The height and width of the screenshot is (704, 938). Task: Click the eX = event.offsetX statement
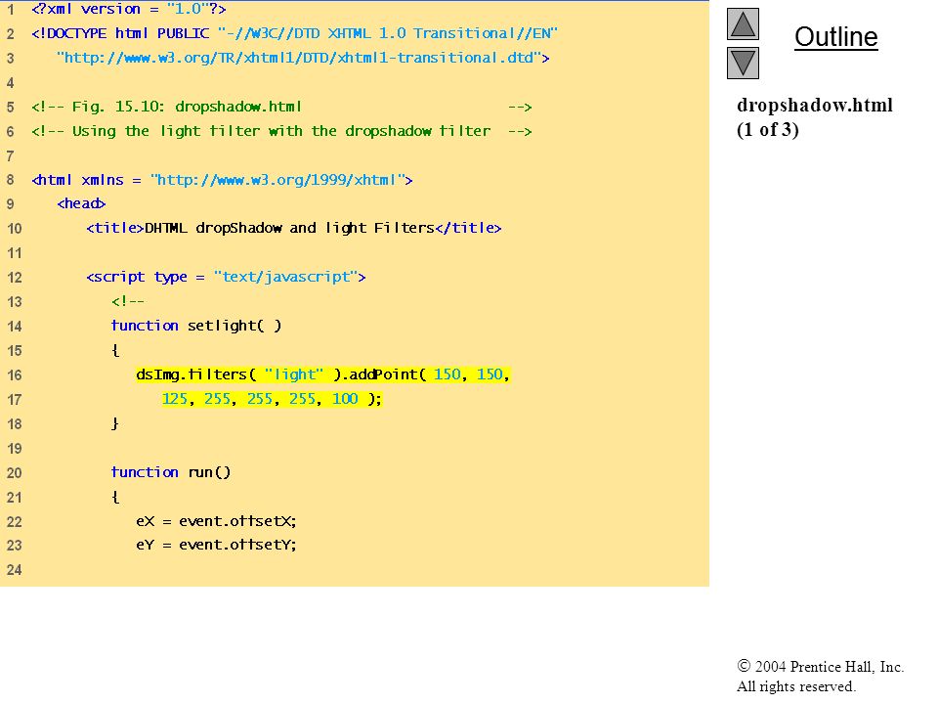216,521
